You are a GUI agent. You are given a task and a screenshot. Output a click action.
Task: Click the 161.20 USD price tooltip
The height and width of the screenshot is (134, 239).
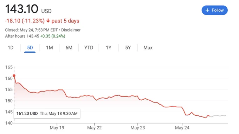coord(47,113)
